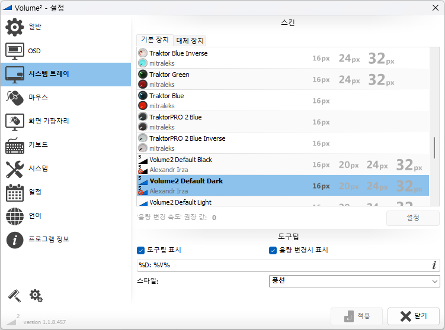Image resolution: width=445 pixels, height=330 pixels.
Task: Click the Volume2 logo icon in title bar
Action: tap(7, 8)
